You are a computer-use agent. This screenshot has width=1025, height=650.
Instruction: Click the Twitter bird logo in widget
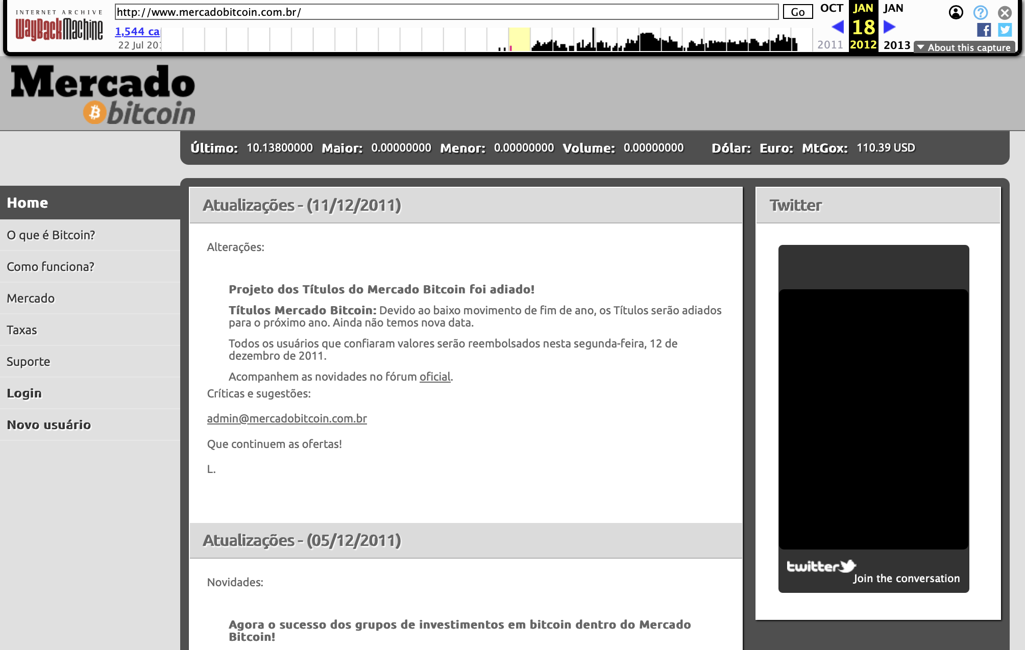(848, 566)
